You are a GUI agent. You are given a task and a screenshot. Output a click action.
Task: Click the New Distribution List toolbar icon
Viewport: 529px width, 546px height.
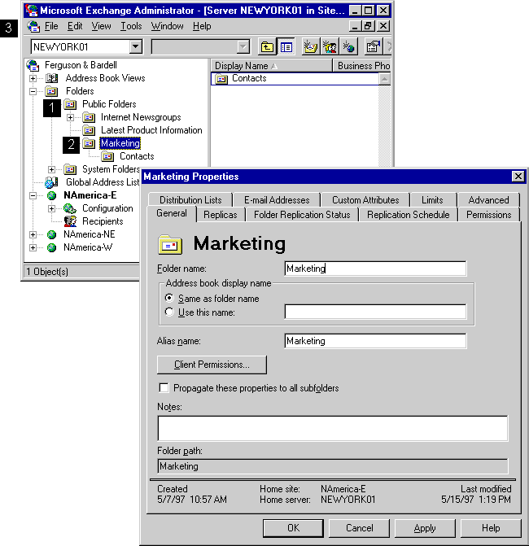pyautogui.click(x=330, y=46)
